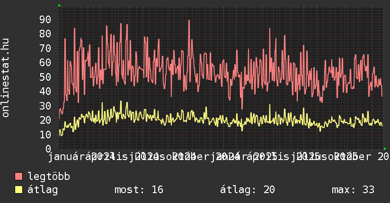The image size is (390, 203).
Task: Click the 80 y-axis tick label
Action: (45, 34)
